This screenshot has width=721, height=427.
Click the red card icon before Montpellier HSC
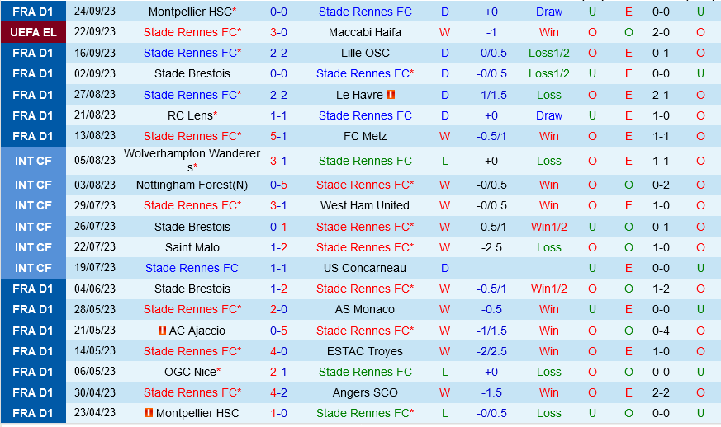point(149,413)
